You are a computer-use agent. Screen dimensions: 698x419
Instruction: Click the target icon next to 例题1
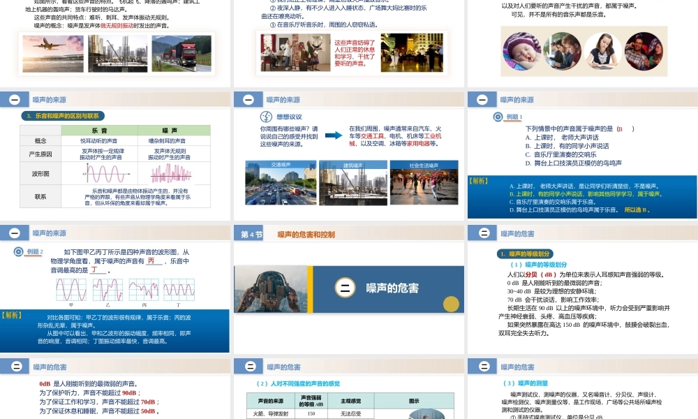[498, 117]
